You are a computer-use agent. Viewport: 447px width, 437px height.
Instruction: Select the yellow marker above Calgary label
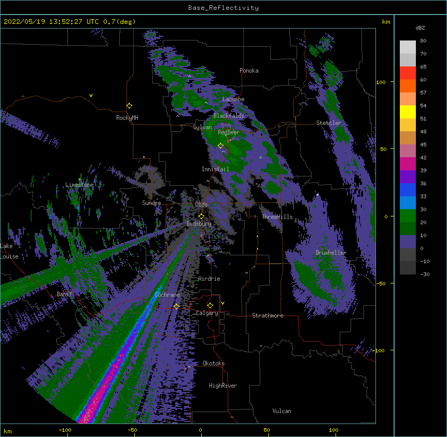point(210,305)
